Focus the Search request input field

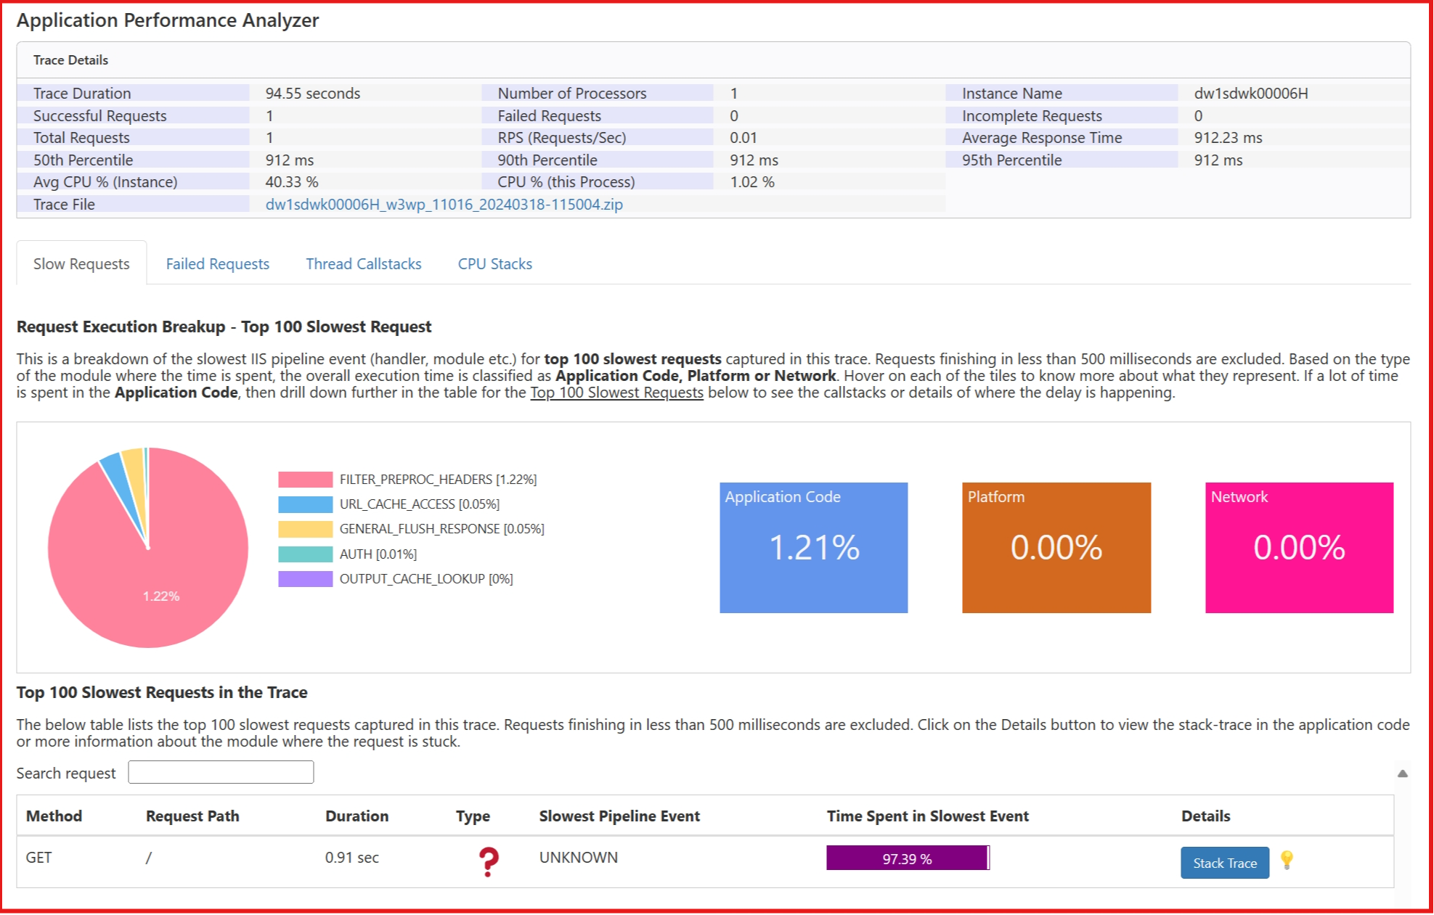pyautogui.click(x=221, y=772)
